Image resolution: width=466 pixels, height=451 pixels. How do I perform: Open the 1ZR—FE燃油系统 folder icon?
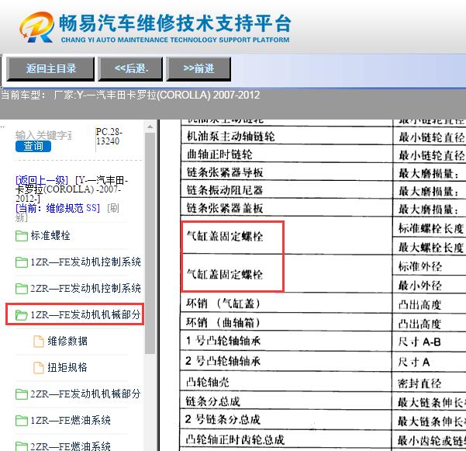coord(22,421)
